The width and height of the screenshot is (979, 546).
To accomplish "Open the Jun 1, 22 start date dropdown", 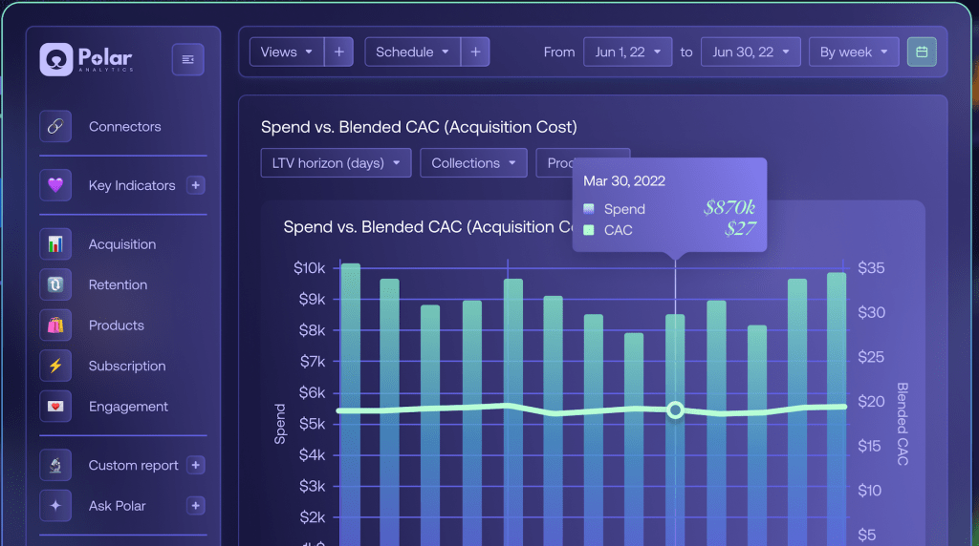I will pyautogui.click(x=627, y=52).
